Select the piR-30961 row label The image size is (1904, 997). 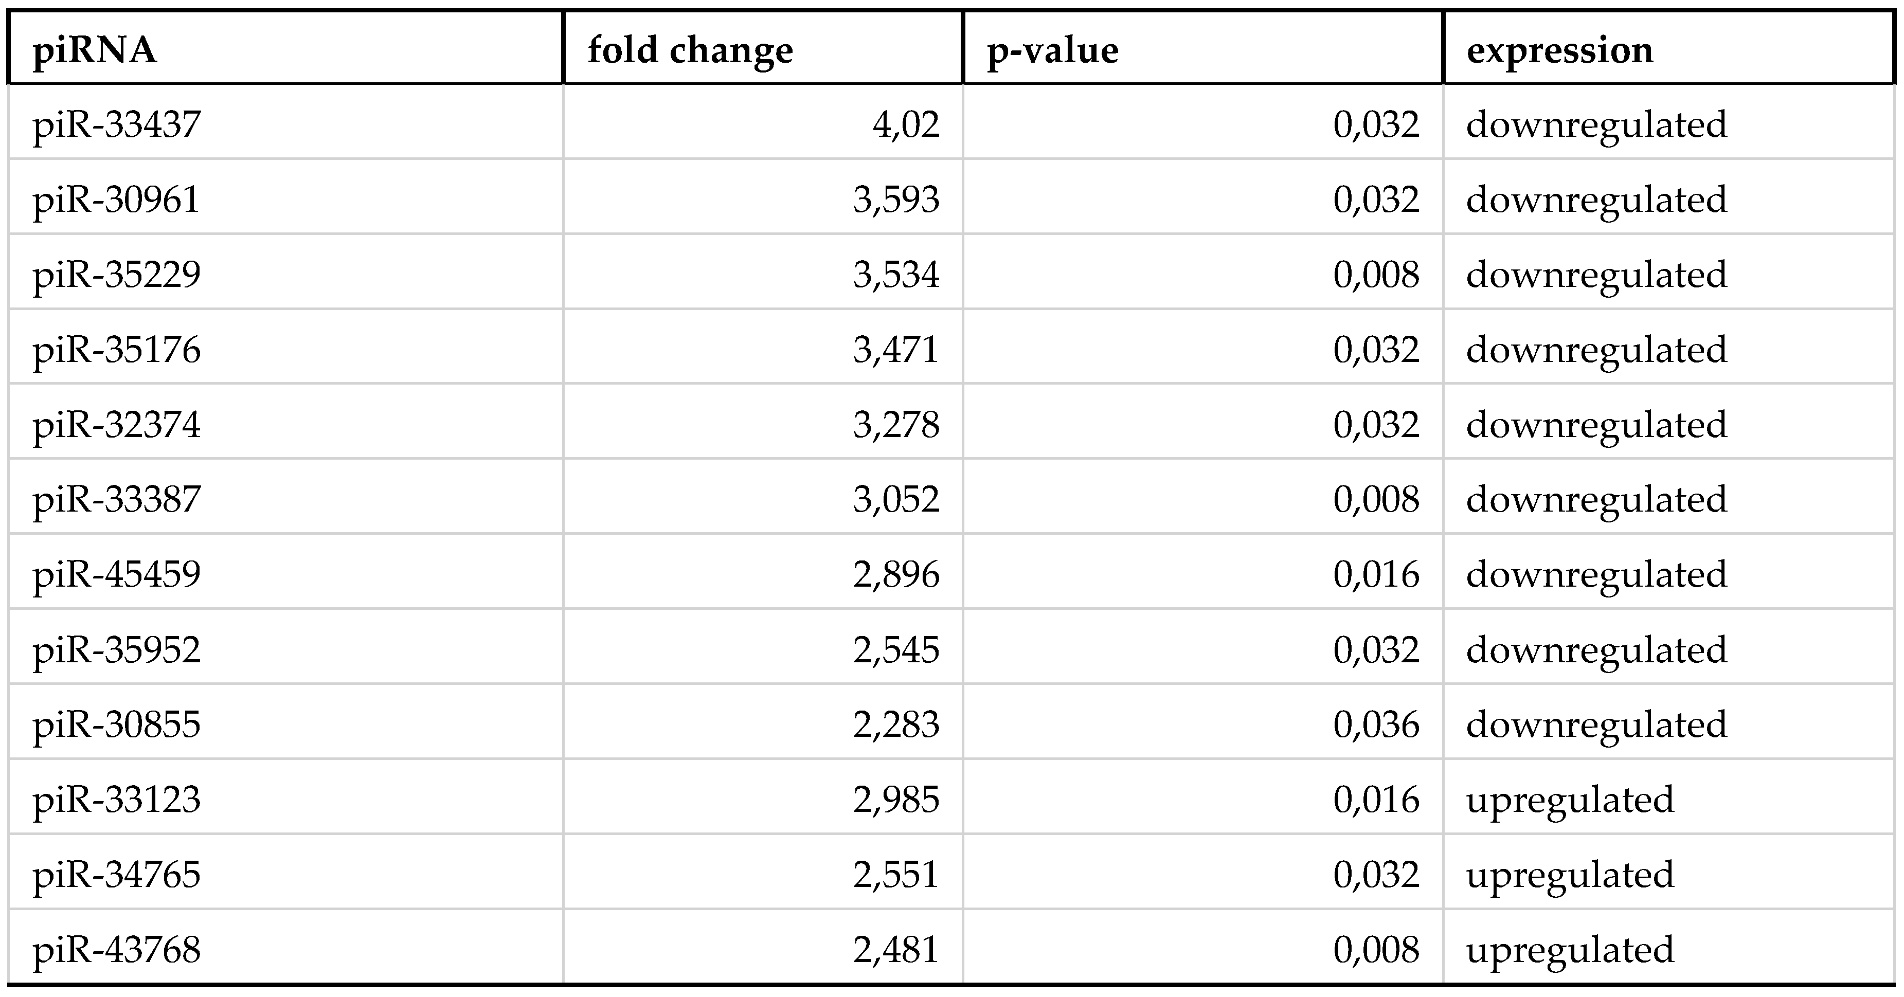coord(117,200)
